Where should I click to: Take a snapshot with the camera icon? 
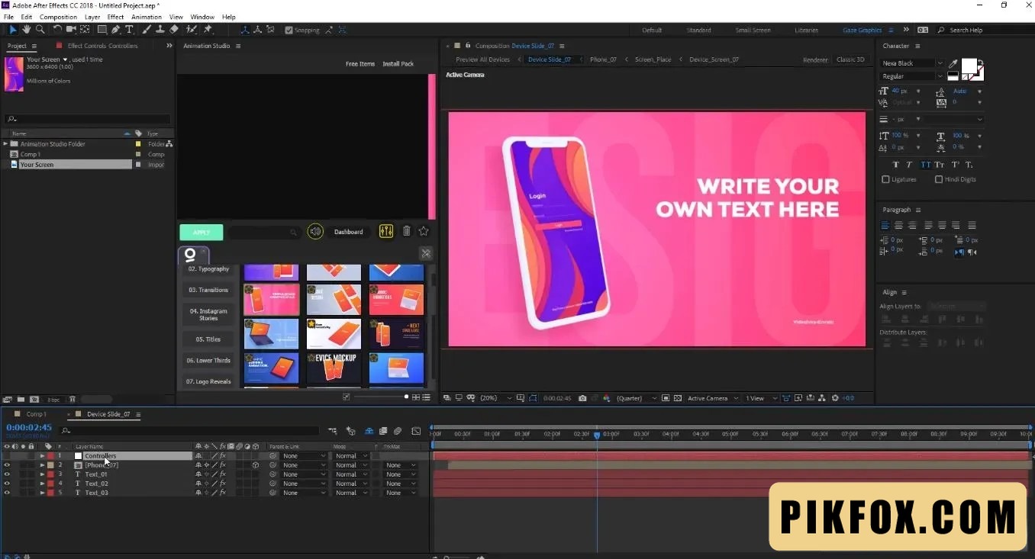tap(582, 398)
